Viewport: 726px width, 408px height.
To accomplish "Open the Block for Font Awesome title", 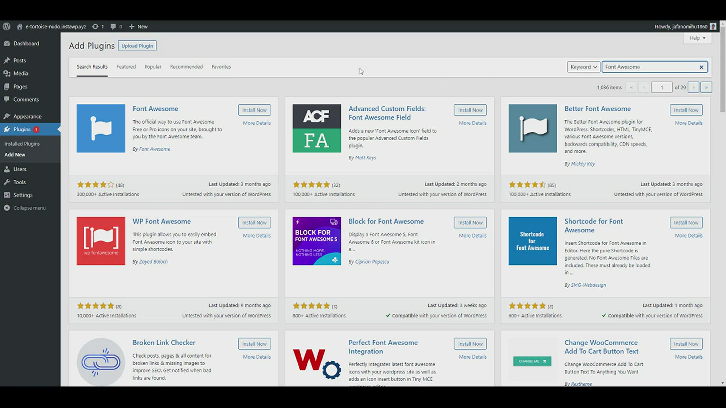I will point(386,221).
